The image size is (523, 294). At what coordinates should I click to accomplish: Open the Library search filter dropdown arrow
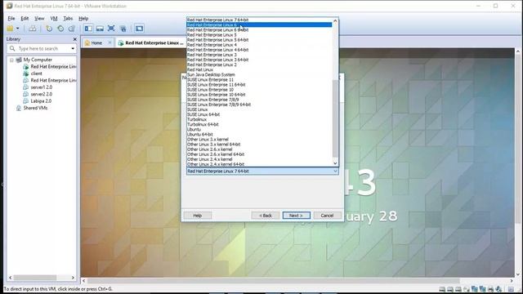(x=73, y=49)
